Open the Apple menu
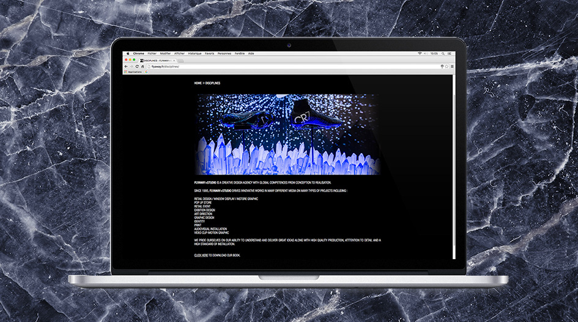 coord(128,54)
